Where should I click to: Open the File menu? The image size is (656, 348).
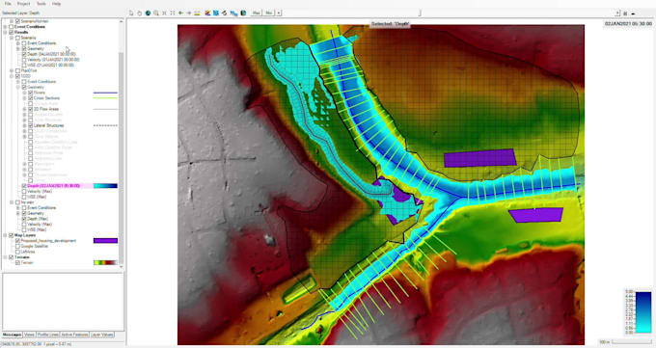click(8, 3)
